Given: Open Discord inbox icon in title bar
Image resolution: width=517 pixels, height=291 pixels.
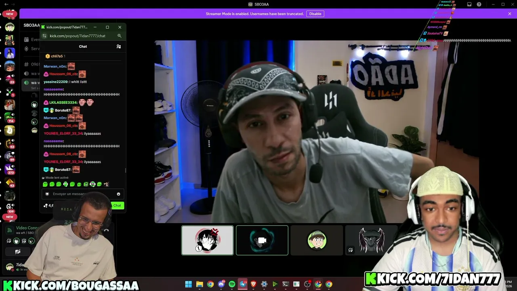Looking at the screenshot, I should (x=469, y=4).
